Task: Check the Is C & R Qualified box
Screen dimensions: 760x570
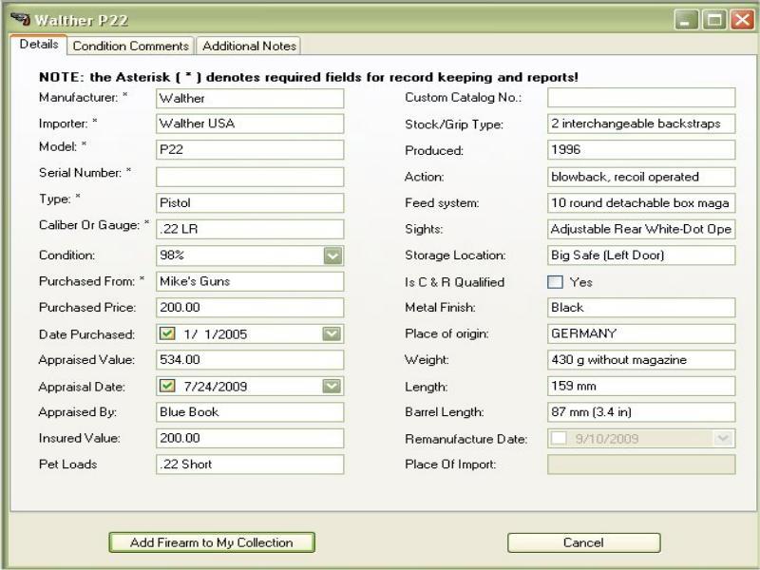Action: [555, 282]
